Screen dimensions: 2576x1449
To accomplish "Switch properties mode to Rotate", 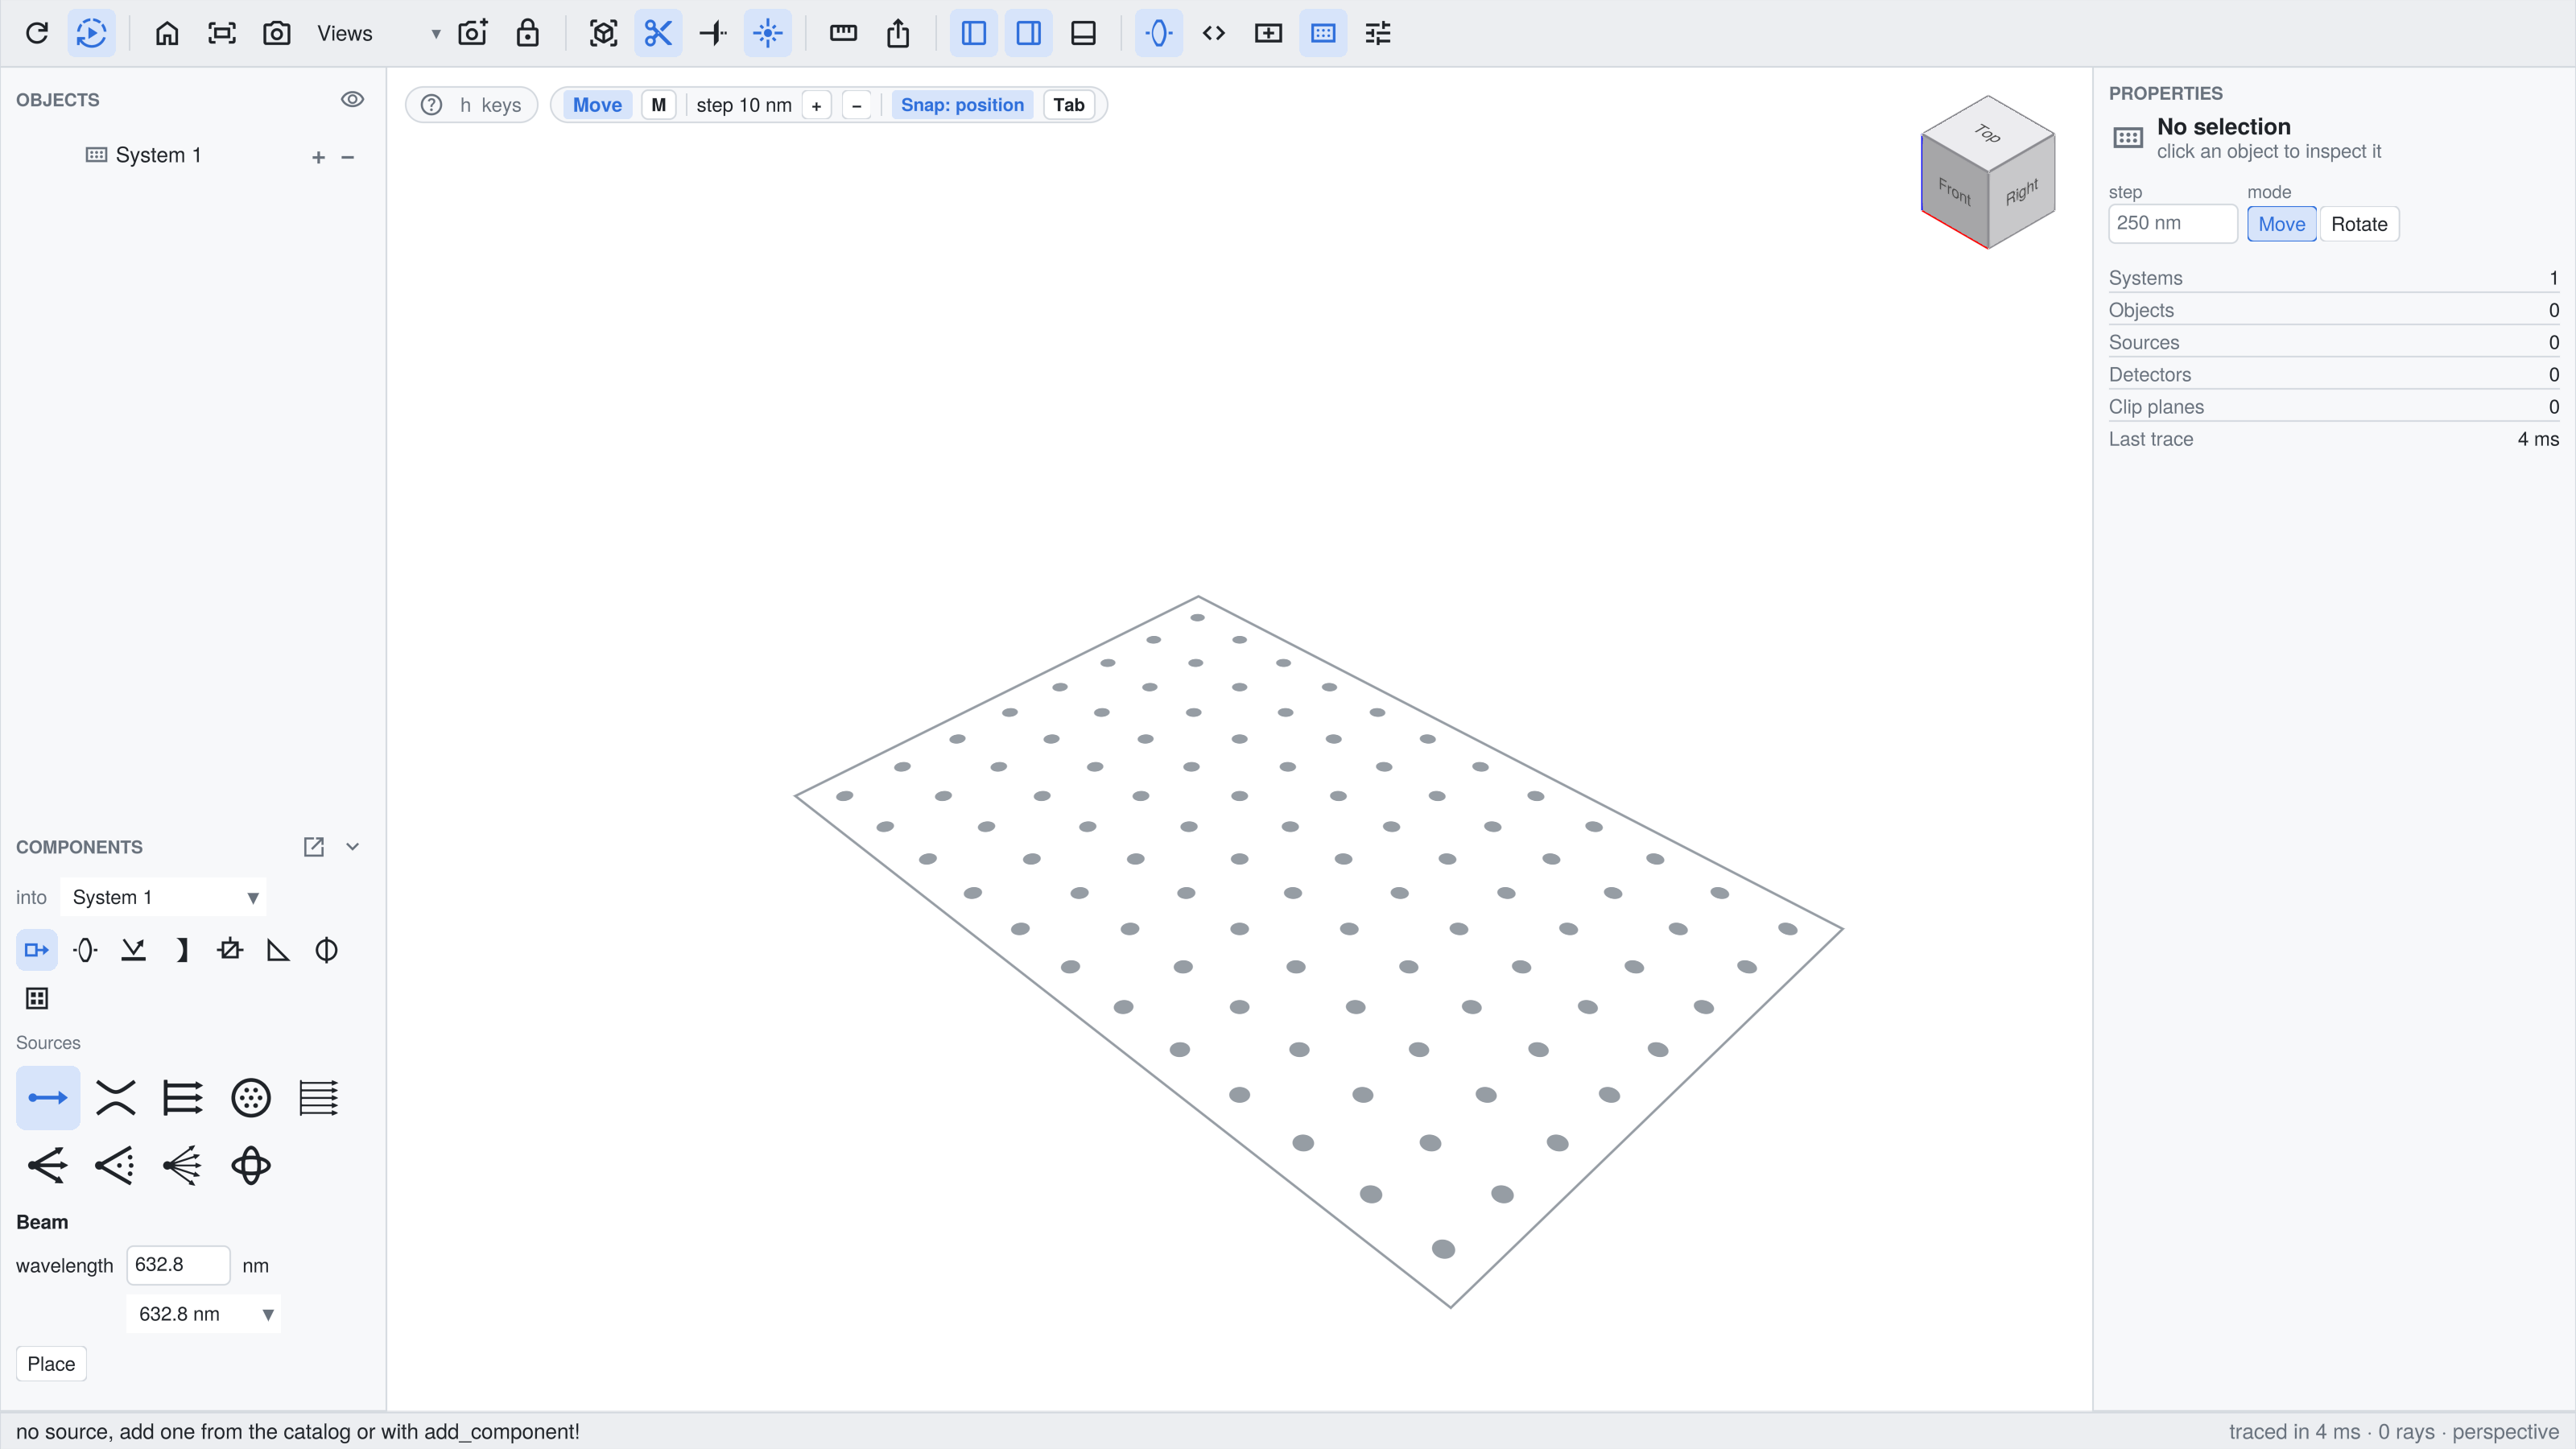I will (x=2359, y=224).
